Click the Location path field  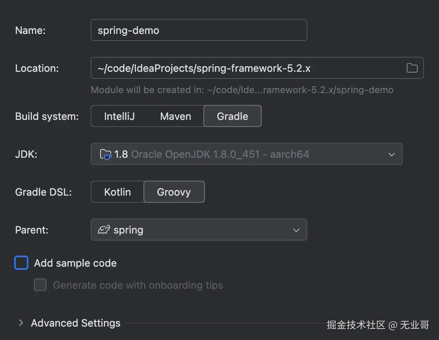pos(244,68)
